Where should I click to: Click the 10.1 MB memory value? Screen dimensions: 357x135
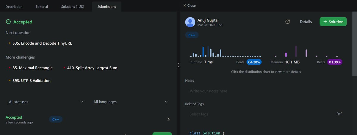click(x=292, y=62)
